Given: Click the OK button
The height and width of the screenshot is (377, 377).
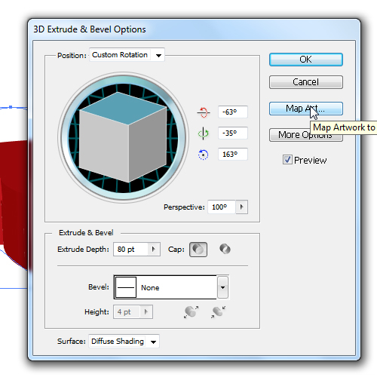Looking at the screenshot, I should [x=306, y=60].
